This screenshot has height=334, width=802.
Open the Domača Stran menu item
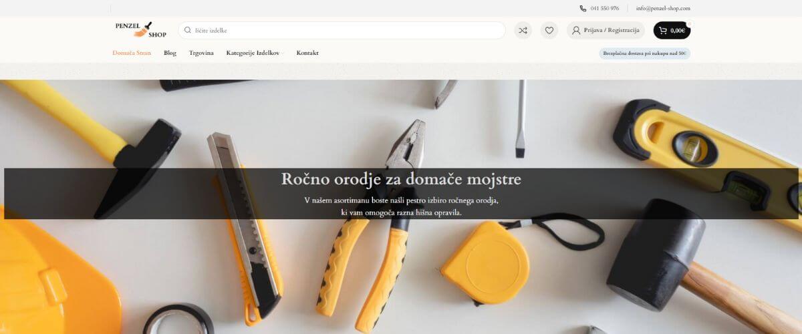(132, 53)
